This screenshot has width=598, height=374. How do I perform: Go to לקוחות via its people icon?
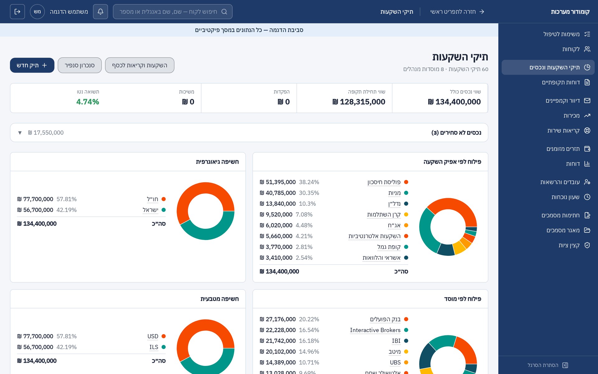[x=587, y=49]
